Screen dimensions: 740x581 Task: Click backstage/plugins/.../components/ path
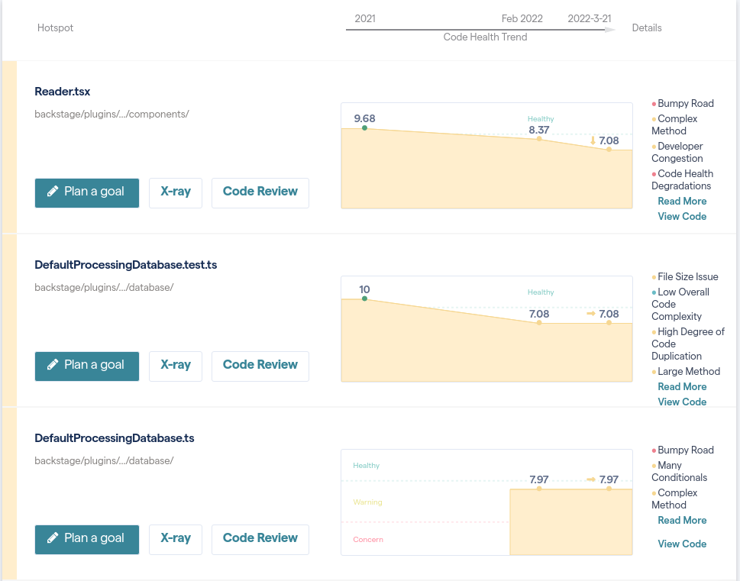tap(111, 115)
